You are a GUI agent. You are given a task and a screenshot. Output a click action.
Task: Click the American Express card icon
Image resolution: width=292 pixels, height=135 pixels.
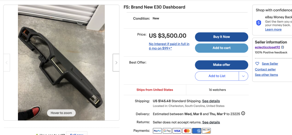(x=197, y=131)
